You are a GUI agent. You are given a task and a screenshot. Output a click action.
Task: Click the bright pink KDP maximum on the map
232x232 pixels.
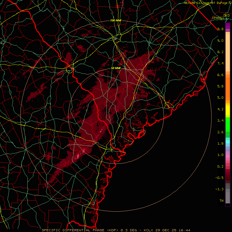point(77,156)
